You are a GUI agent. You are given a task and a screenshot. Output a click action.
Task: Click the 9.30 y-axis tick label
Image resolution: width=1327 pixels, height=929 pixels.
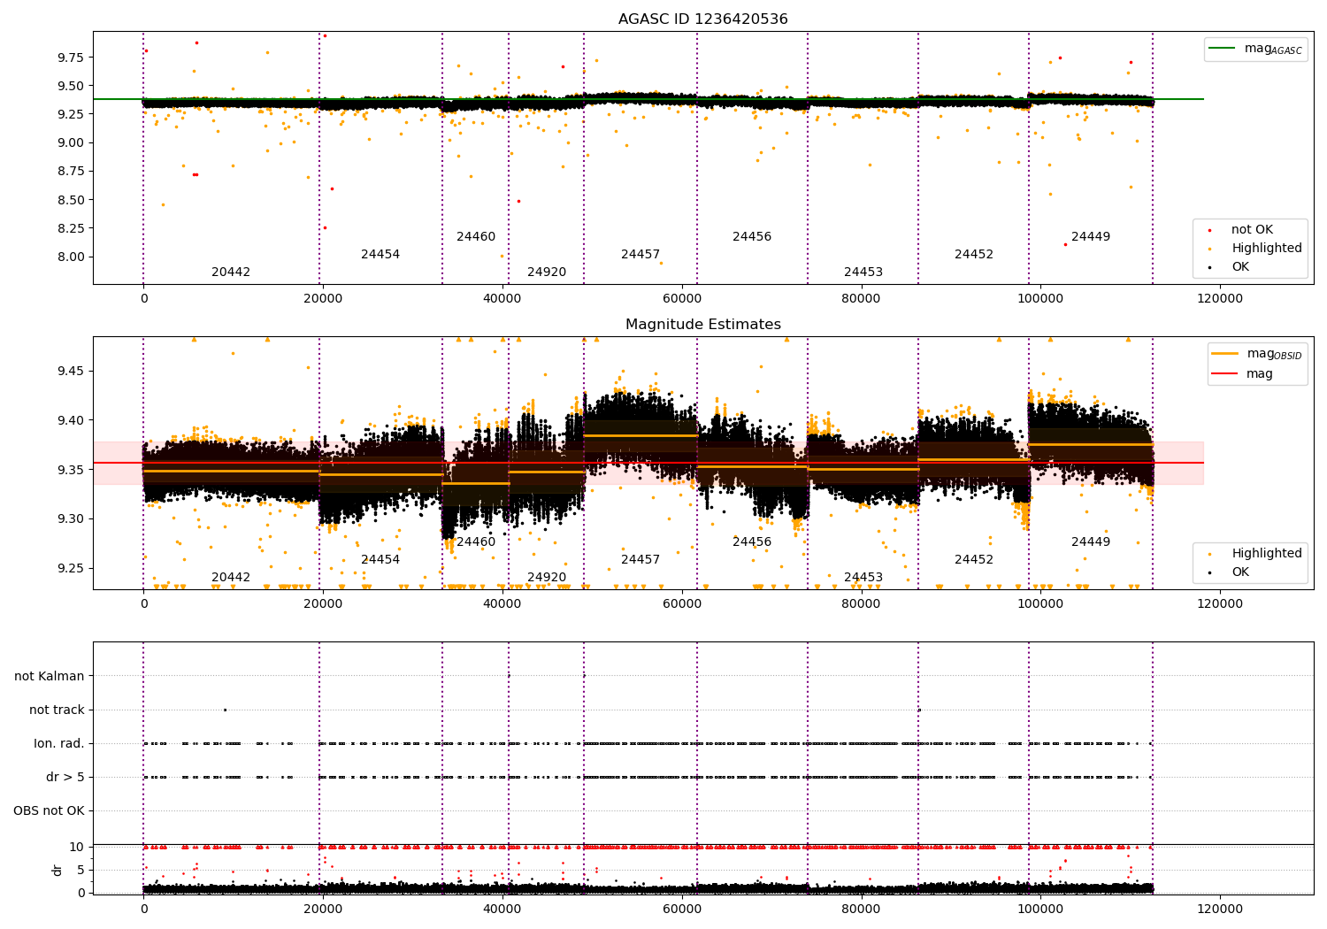point(71,519)
